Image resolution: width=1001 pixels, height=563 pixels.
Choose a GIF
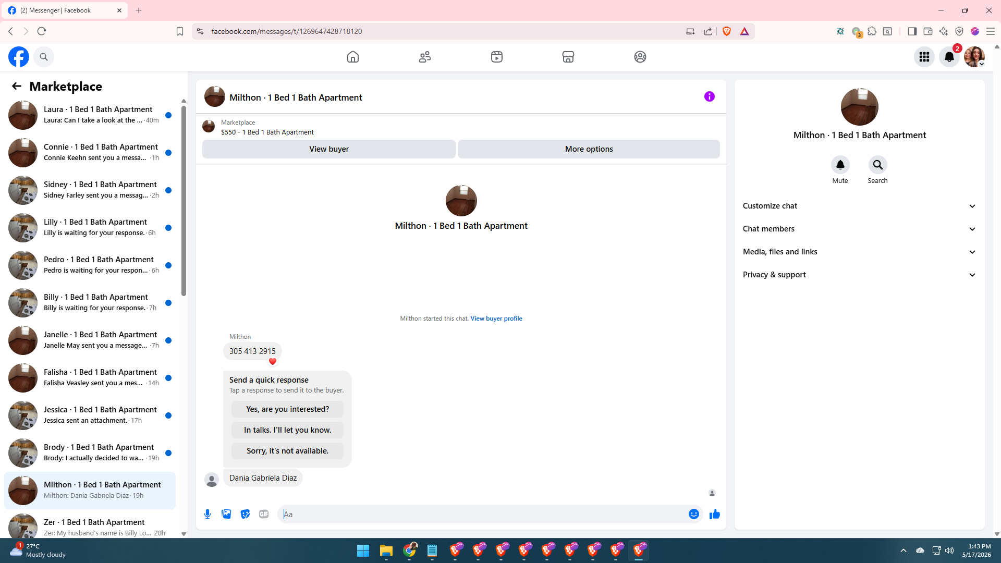[264, 514]
